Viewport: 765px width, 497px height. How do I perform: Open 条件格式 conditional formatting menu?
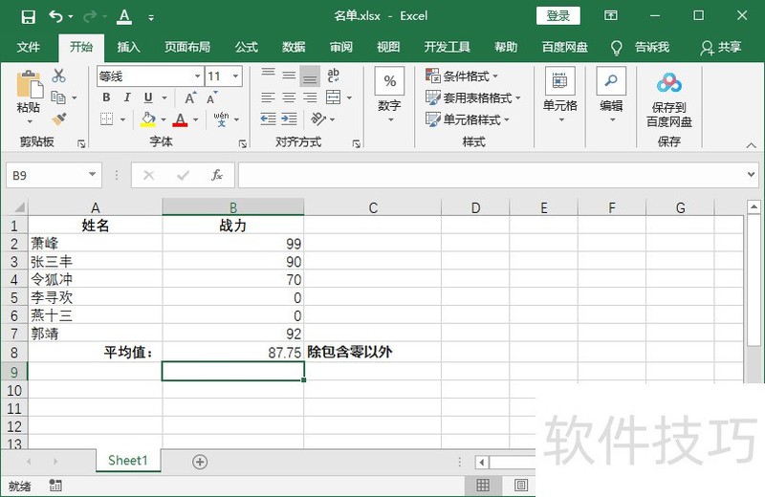462,76
